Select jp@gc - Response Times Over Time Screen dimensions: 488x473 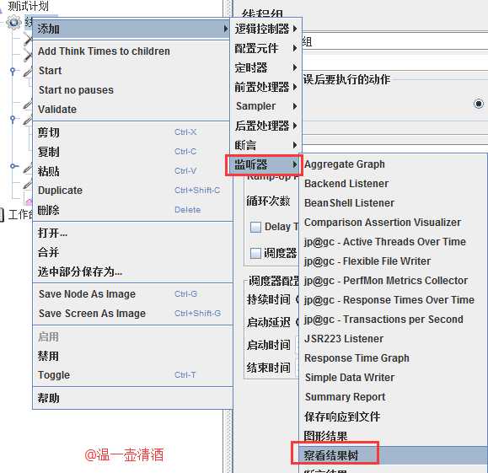coord(393,300)
